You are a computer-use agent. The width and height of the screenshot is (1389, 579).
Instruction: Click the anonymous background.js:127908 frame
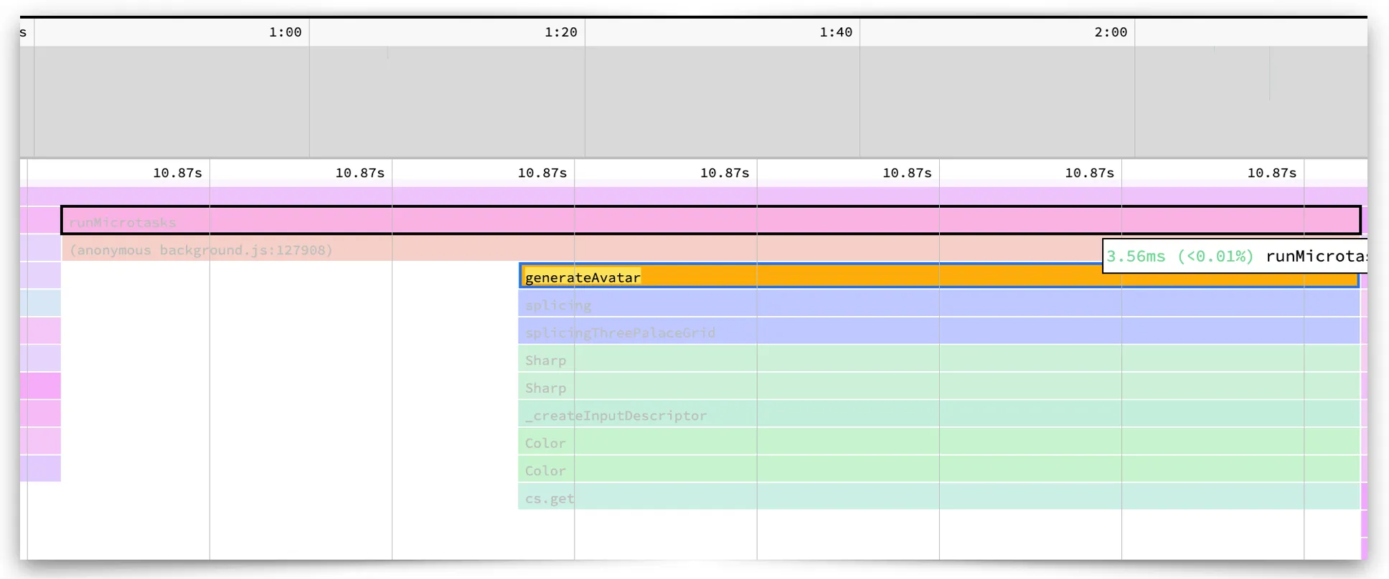[x=502, y=250]
